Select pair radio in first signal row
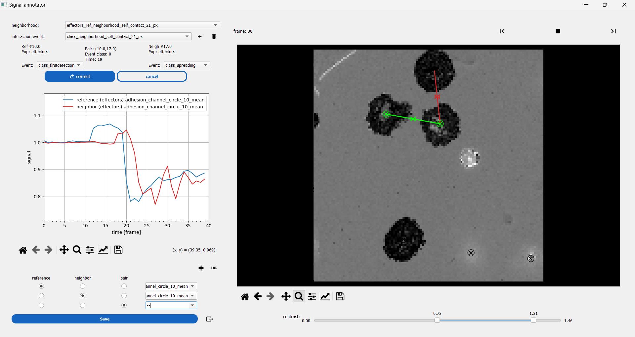The height and width of the screenshot is (337, 635). 124,286
